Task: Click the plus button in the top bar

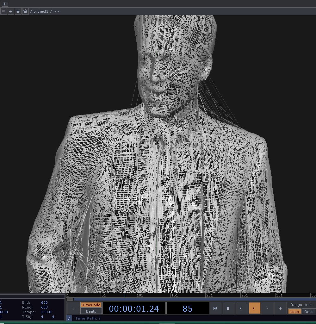Action: (x=4, y=4)
